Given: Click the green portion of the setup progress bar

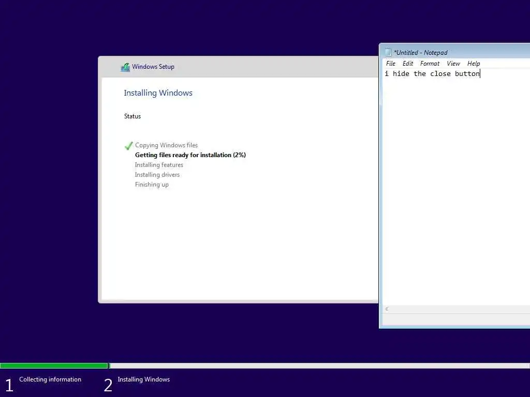Looking at the screenshot, I should pyautogui.click(x=54, y=365).
